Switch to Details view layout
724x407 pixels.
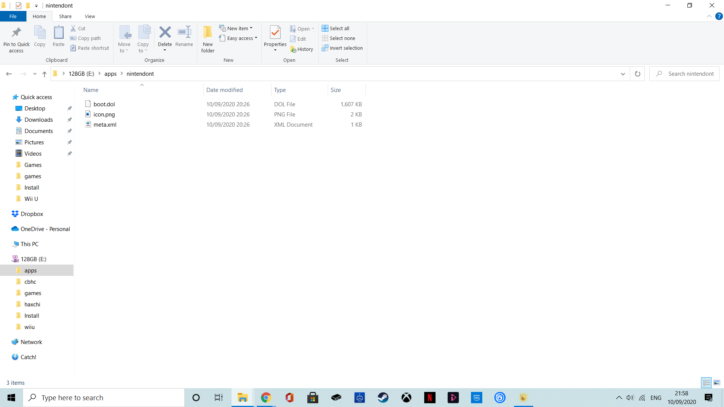(706, 383)
